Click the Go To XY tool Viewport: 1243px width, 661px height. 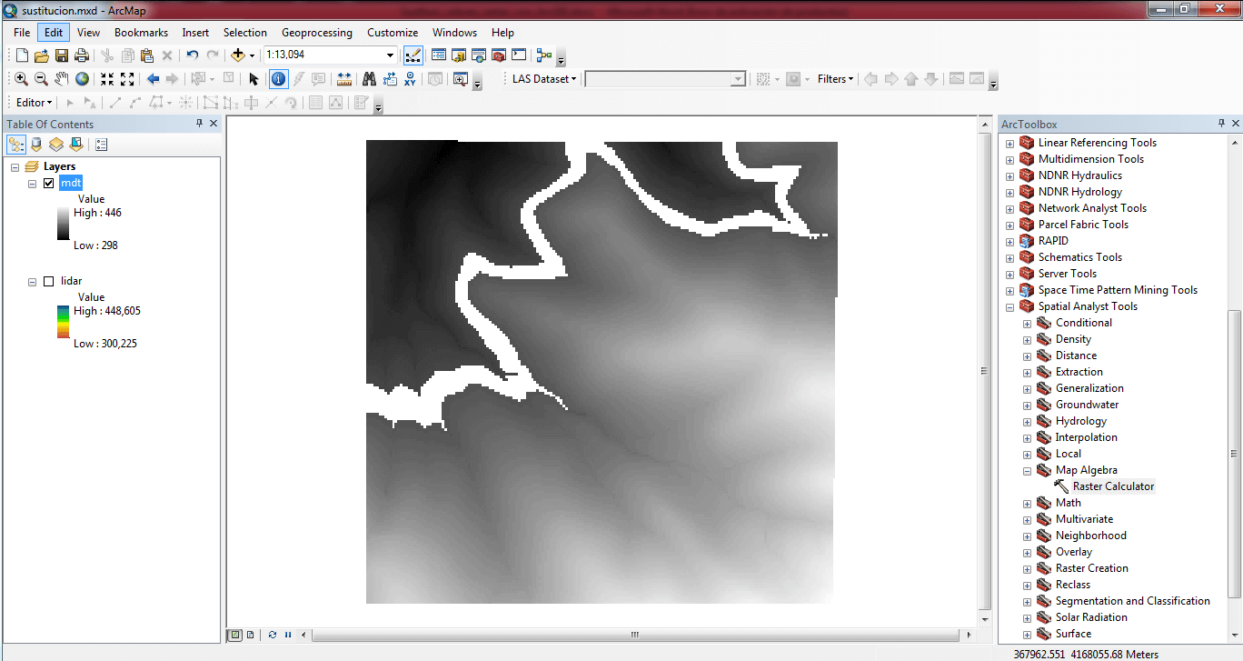point(411,79)
